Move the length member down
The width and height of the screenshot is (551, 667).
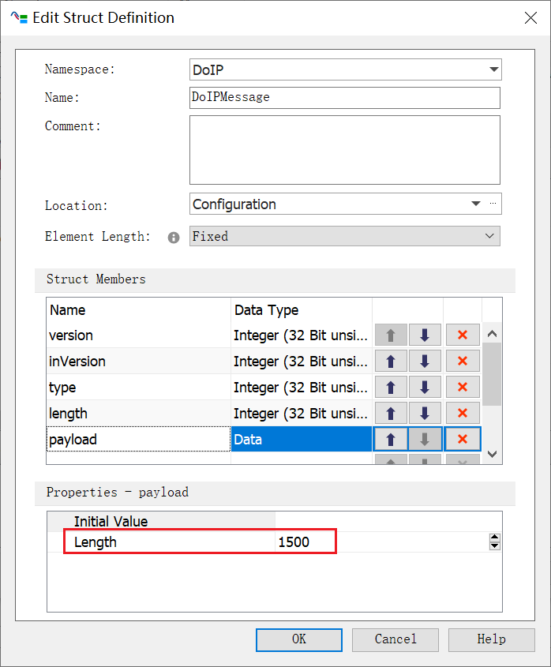click(425, 414)
